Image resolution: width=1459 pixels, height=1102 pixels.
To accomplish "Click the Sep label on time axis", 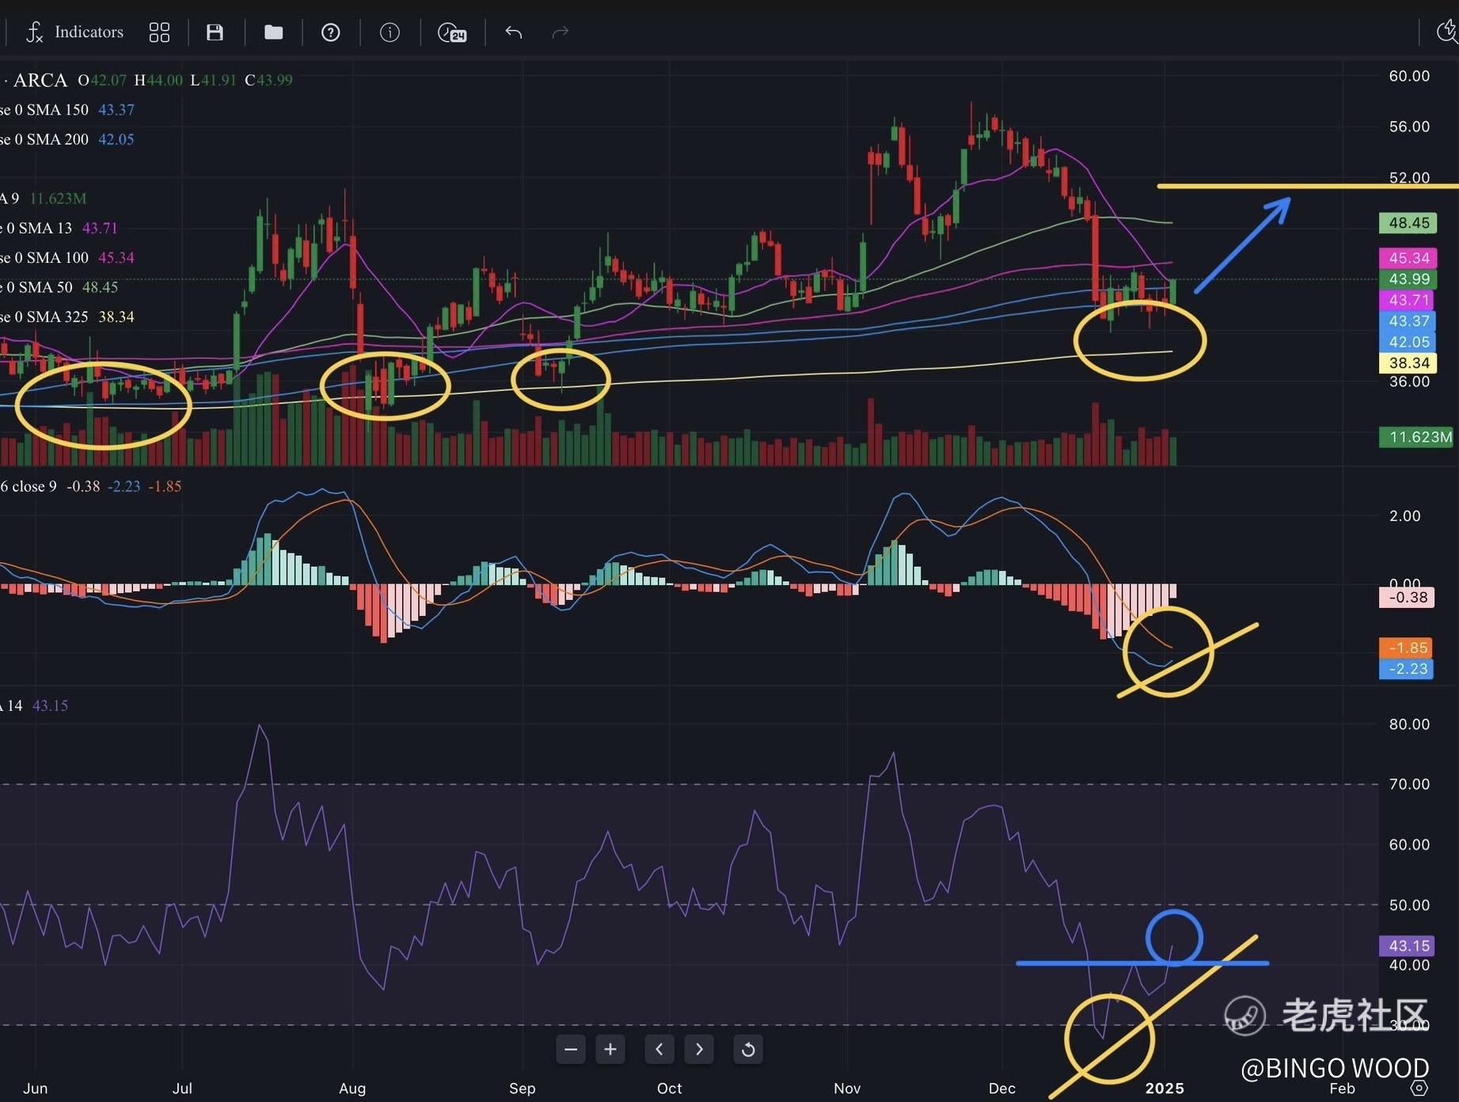I will coord(522,1089).
